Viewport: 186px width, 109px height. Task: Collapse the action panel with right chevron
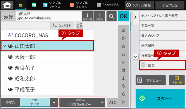coord(135,17)
